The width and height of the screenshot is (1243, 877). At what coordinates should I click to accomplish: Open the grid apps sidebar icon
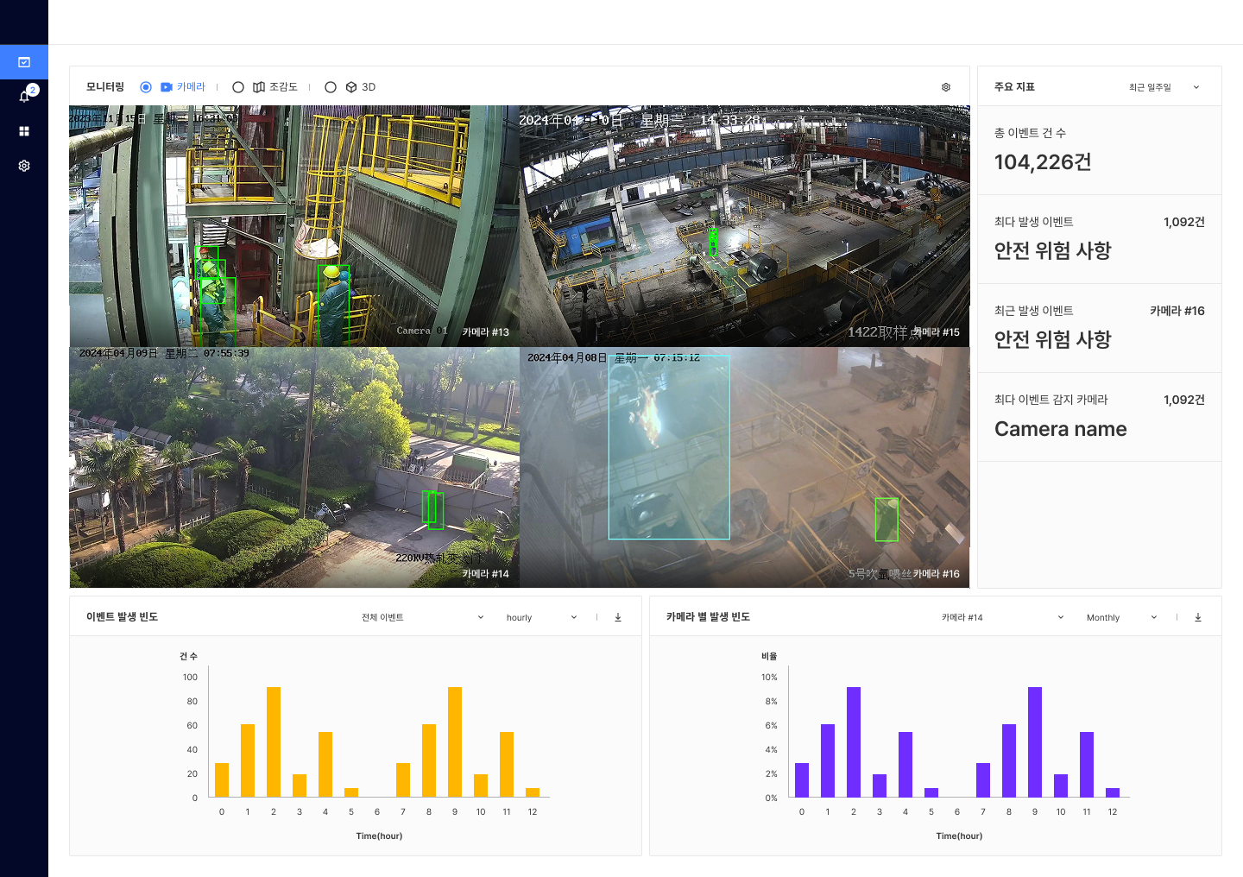[x=24, y=131]
